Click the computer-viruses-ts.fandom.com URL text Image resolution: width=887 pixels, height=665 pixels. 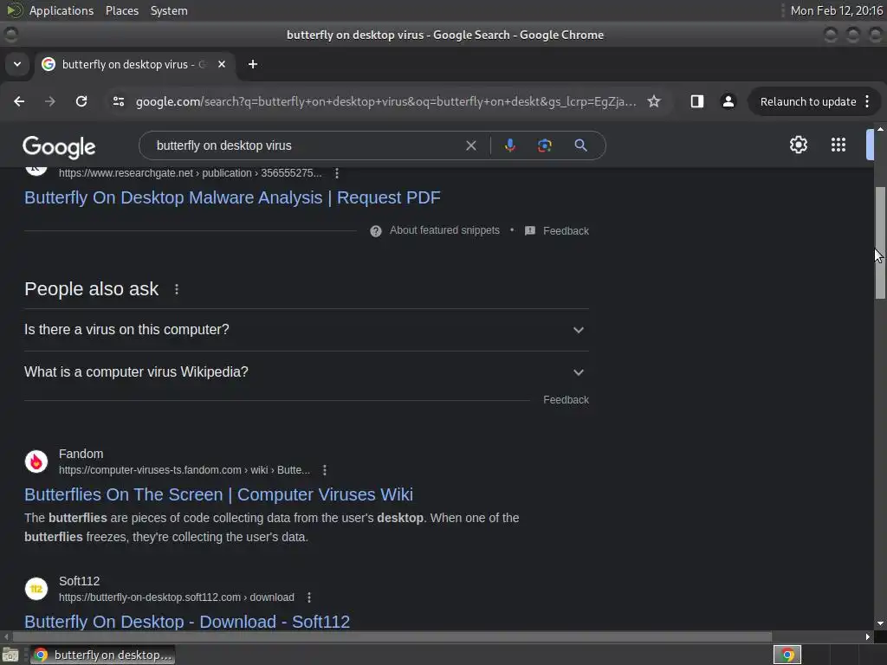[x=185, y=470]
